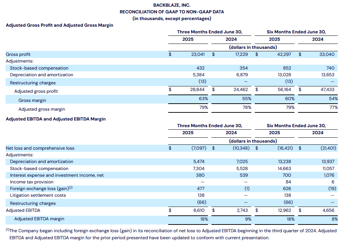This screenshot has width=342, height=241.
Task: Click depreciation value 13,238
Action: 284,162
